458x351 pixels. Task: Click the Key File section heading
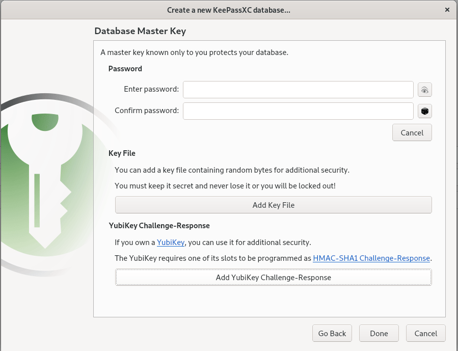tap(122, 153)
